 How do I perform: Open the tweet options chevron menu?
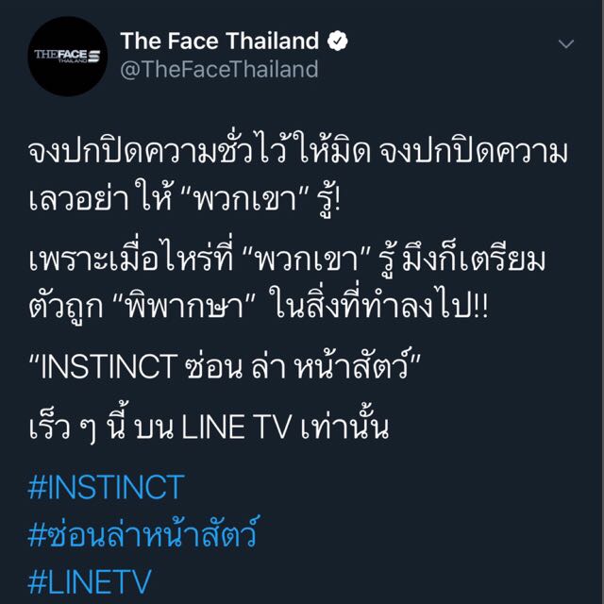566,45
